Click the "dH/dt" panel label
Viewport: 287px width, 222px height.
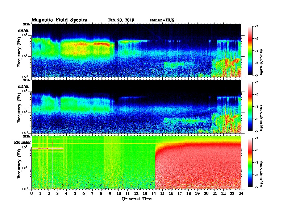click(x=23, y=30)
